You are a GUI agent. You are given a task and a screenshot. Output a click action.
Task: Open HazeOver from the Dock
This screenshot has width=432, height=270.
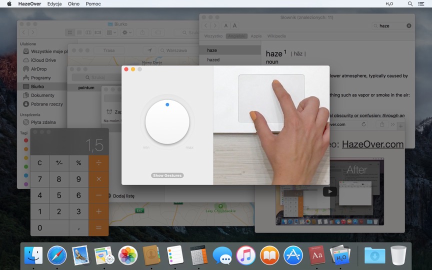point(340,255)
